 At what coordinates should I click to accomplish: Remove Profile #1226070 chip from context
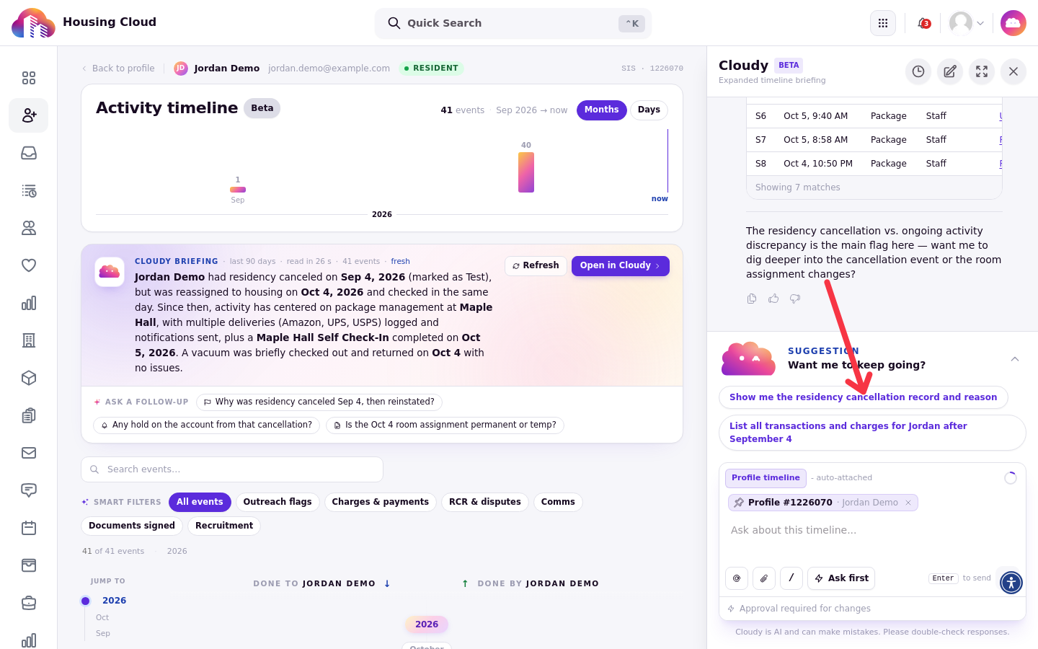tap(908, 503)
